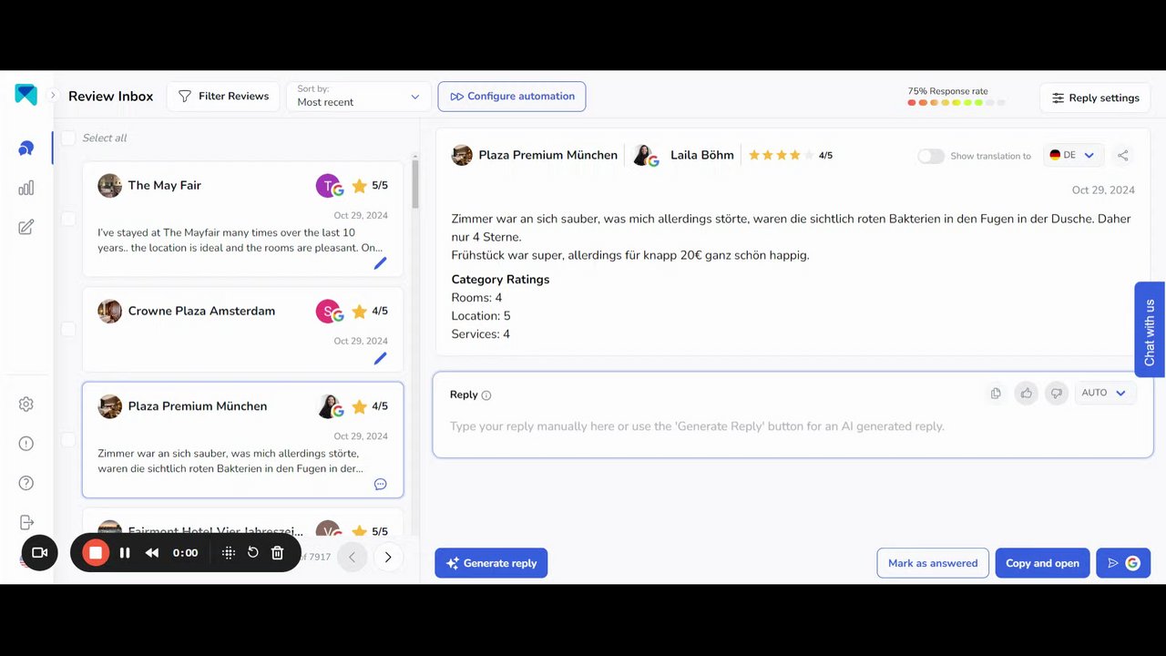
Task: Click Plaza Premium München name in review header
Action: [x=548, y=156]
